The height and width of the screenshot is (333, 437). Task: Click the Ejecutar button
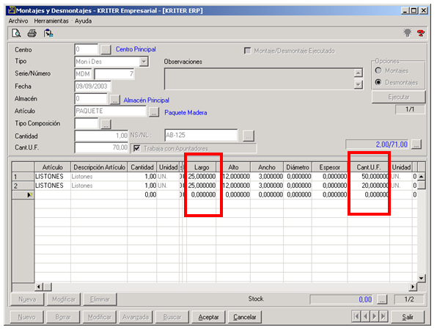click(x=399, y=97)
